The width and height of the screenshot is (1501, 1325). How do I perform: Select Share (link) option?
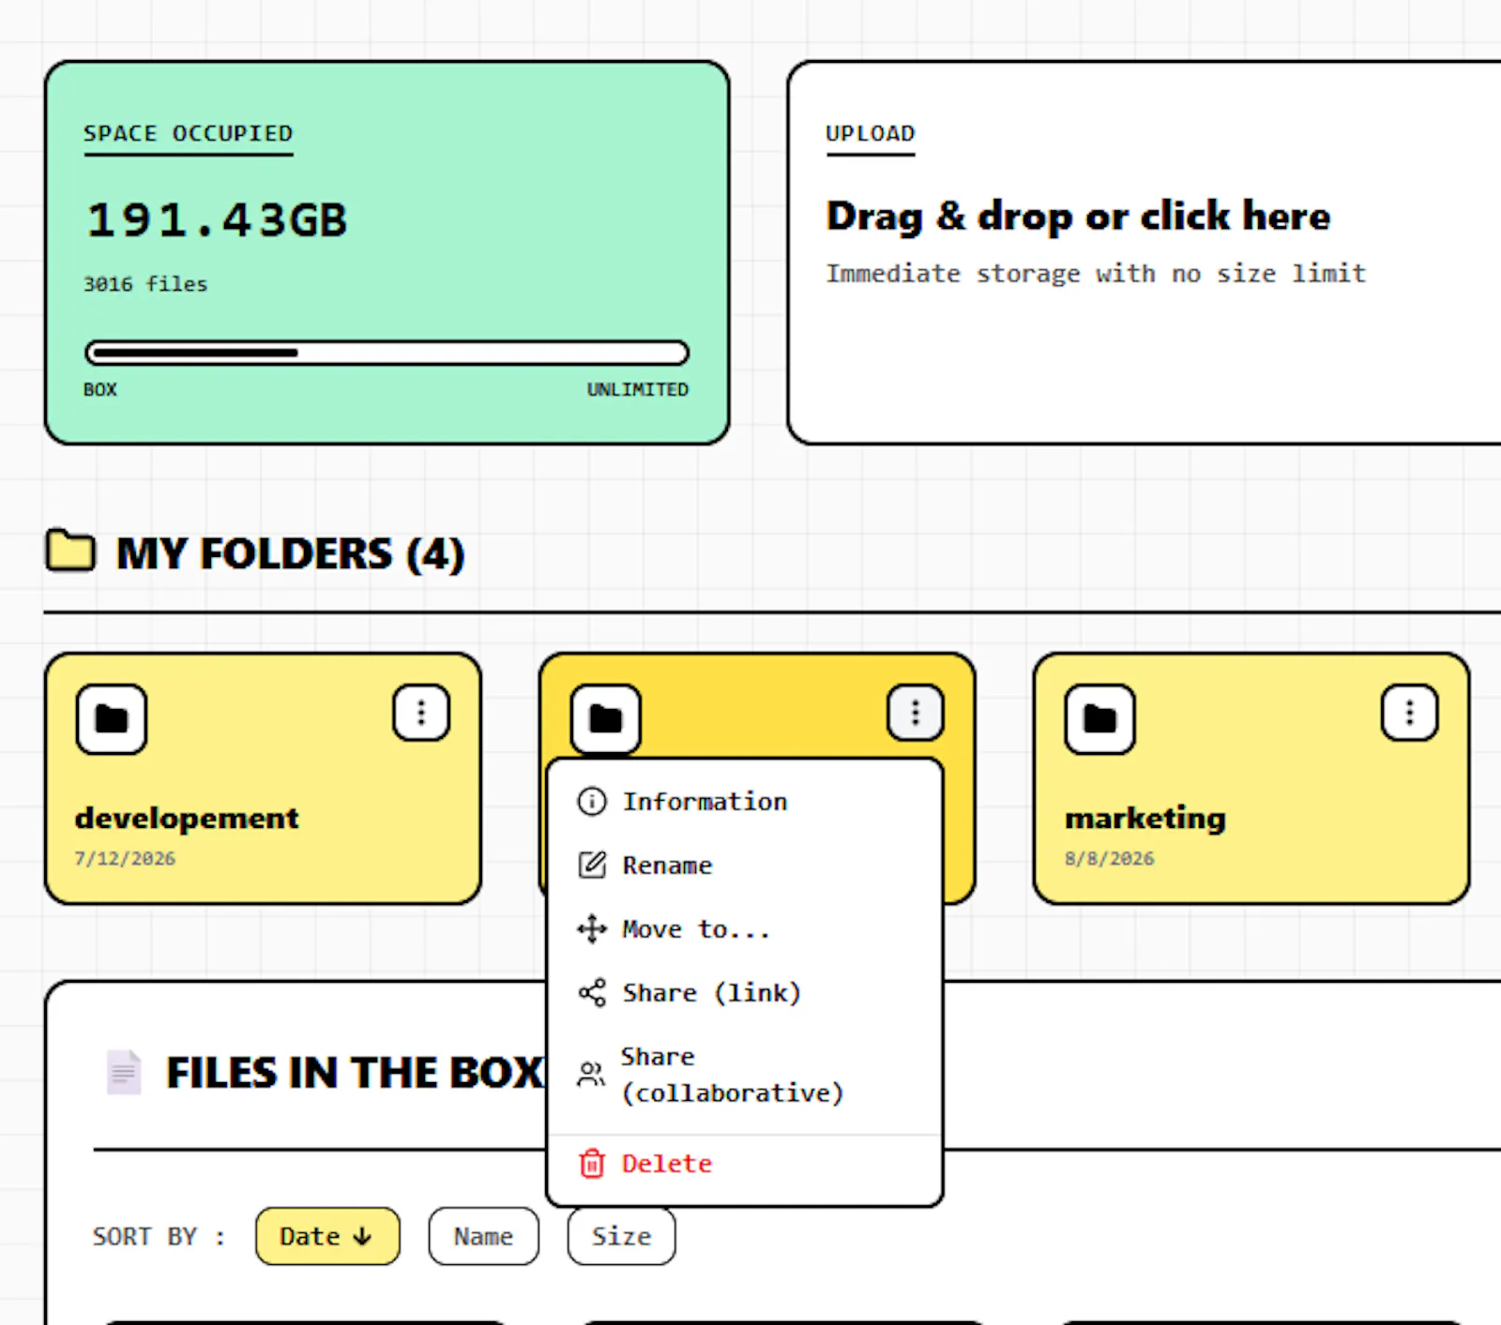click(745, 992)
